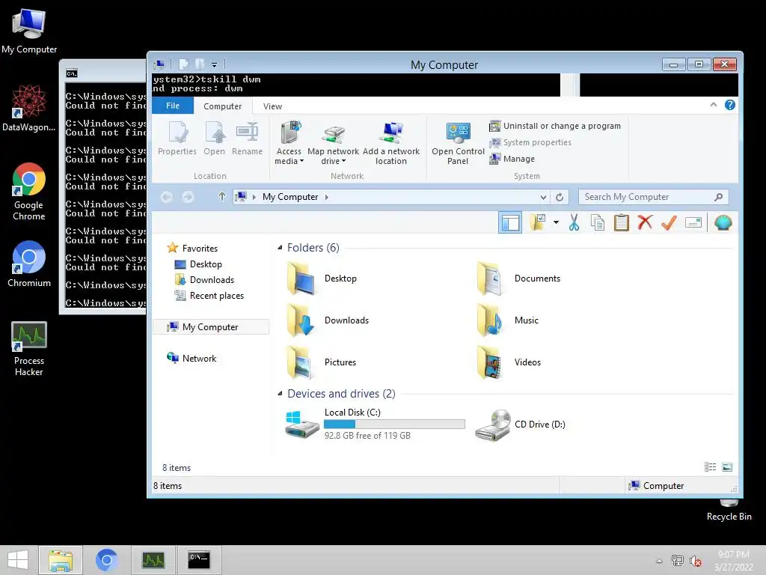The image size is (766, 575).
Task: Open the Map network drive dropdown
Action: click(x=333, y=143)
